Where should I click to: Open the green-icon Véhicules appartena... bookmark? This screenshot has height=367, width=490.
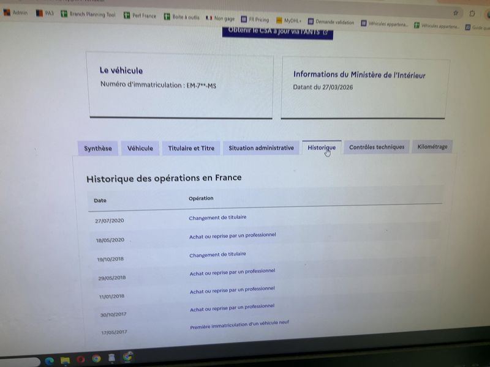point(437,26)
